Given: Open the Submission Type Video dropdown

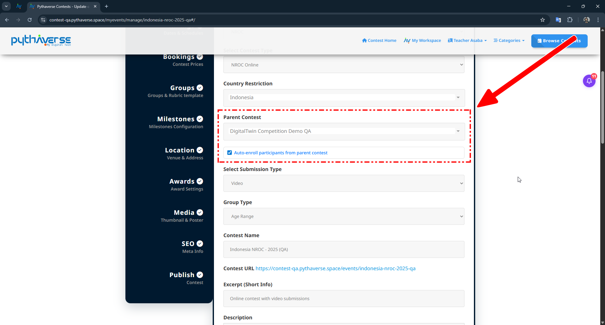Looking at the screenshot, I should [x=344, y=183].
